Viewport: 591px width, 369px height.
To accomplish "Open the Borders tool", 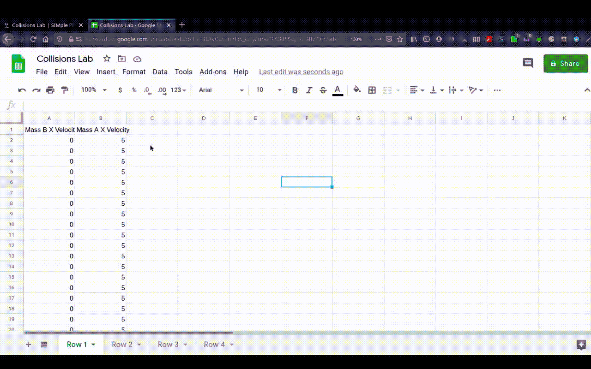I will pos(372,90).
